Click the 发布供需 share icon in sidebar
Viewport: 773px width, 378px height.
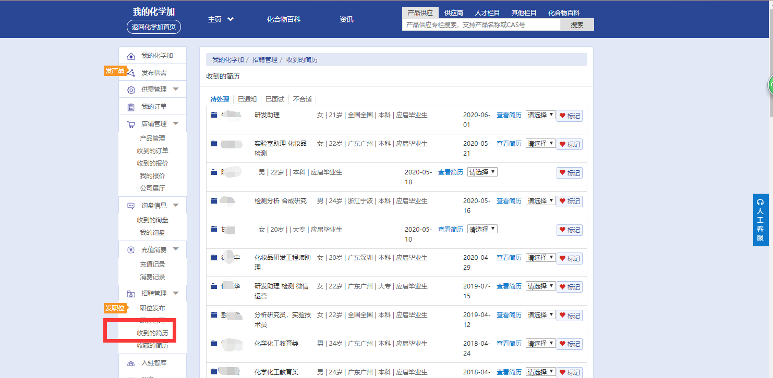pyautogui.click(x=131, y=73)
